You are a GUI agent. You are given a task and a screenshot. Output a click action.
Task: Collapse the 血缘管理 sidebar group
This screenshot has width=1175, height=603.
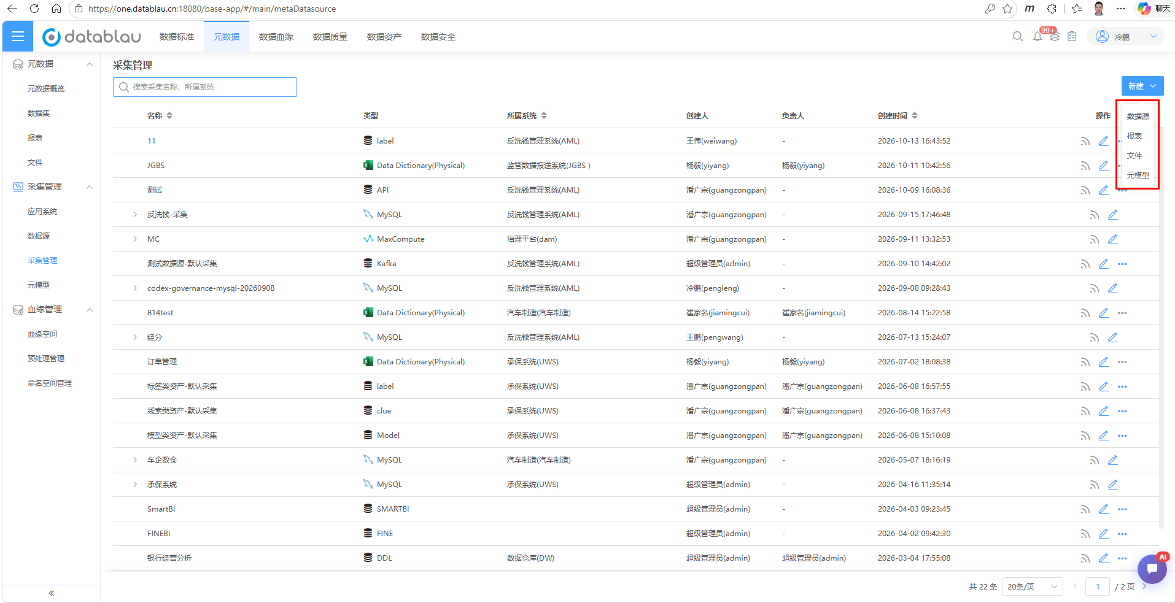pyautogui.click(x=90, y=310)
